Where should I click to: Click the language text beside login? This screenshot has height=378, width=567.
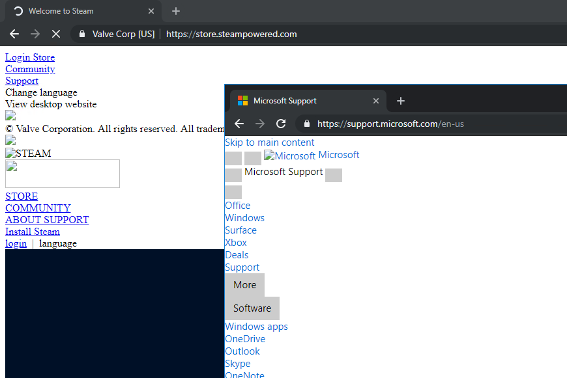58,244
